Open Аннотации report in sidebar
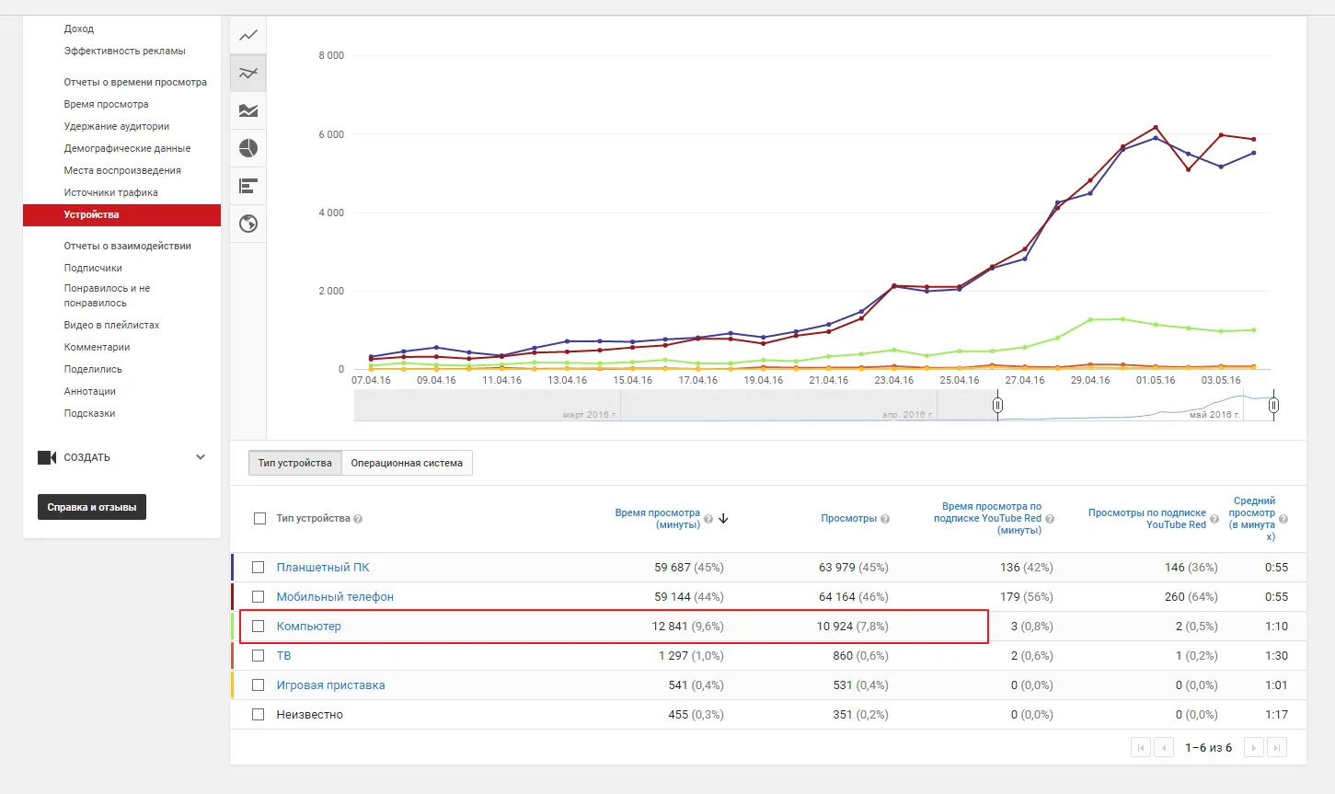Screen dimensions: 1335x794 pos(90,392)
